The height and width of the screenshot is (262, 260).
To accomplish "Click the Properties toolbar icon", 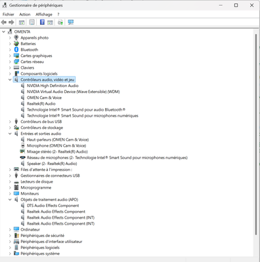I will point(32,22).
